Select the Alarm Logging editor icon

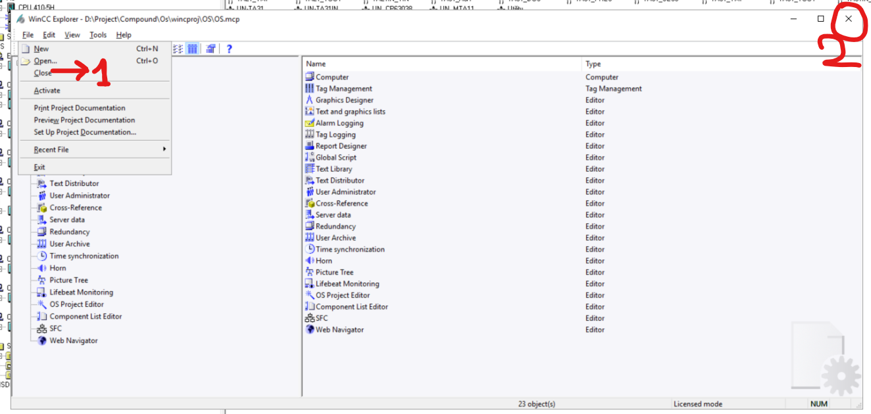click(310, 123)
